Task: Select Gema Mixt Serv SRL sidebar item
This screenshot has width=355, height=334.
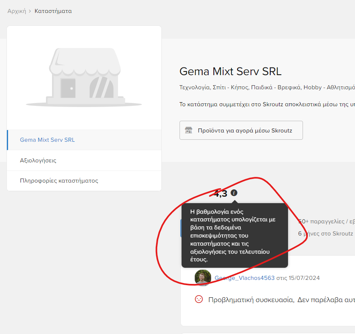Action: click(x=84, y=140)
